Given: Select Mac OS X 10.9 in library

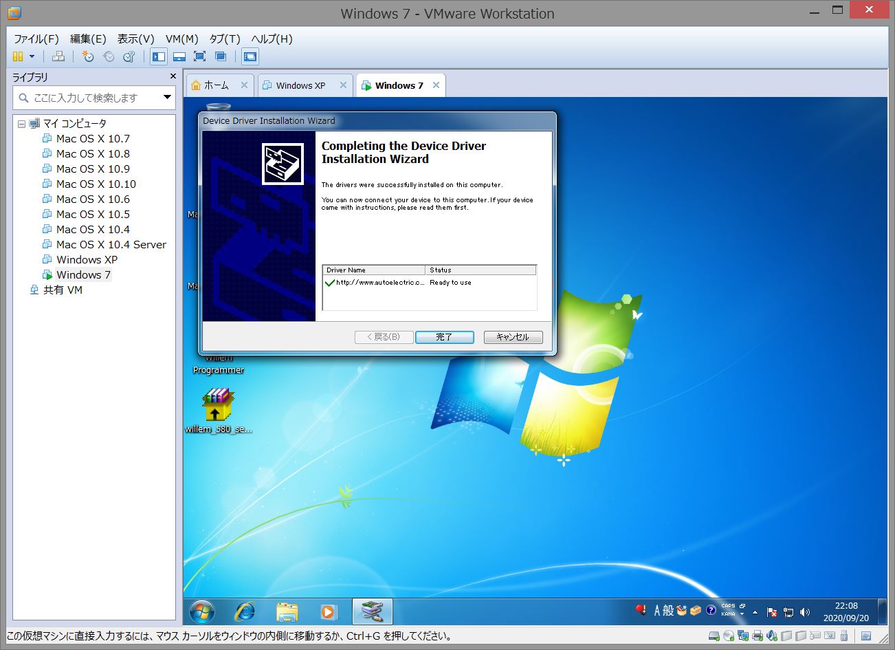Looking at the screenshot, I should click(x=93, y=169).
